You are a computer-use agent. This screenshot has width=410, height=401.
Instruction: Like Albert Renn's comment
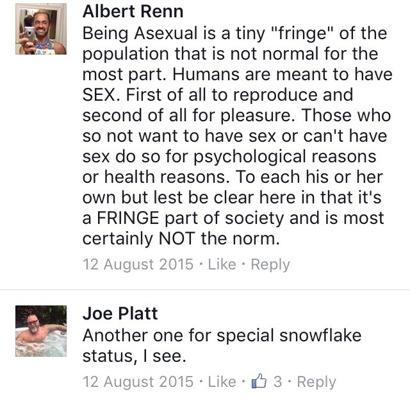(222, 264)
